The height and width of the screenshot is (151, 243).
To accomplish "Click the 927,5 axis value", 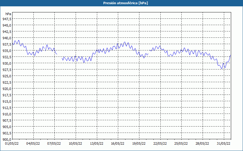I will (x=7, y=70).
